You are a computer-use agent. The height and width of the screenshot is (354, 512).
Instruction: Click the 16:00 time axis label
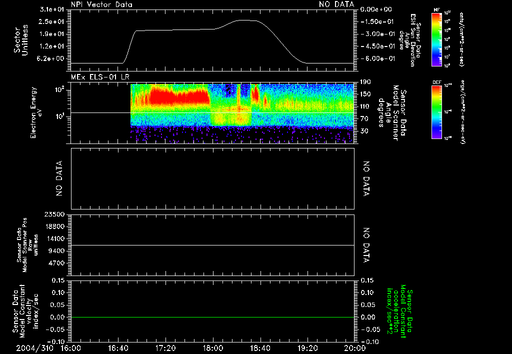(71, 348)
